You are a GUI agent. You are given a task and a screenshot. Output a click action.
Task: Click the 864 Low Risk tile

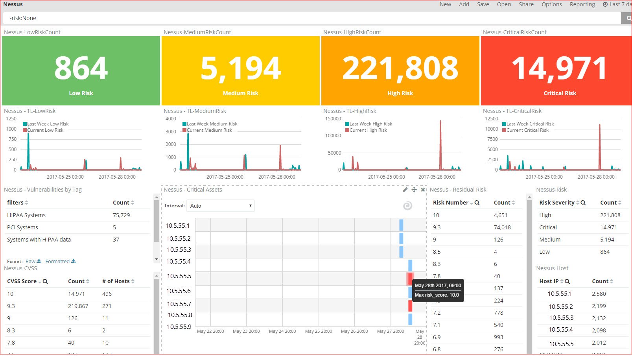click(81, 71)
